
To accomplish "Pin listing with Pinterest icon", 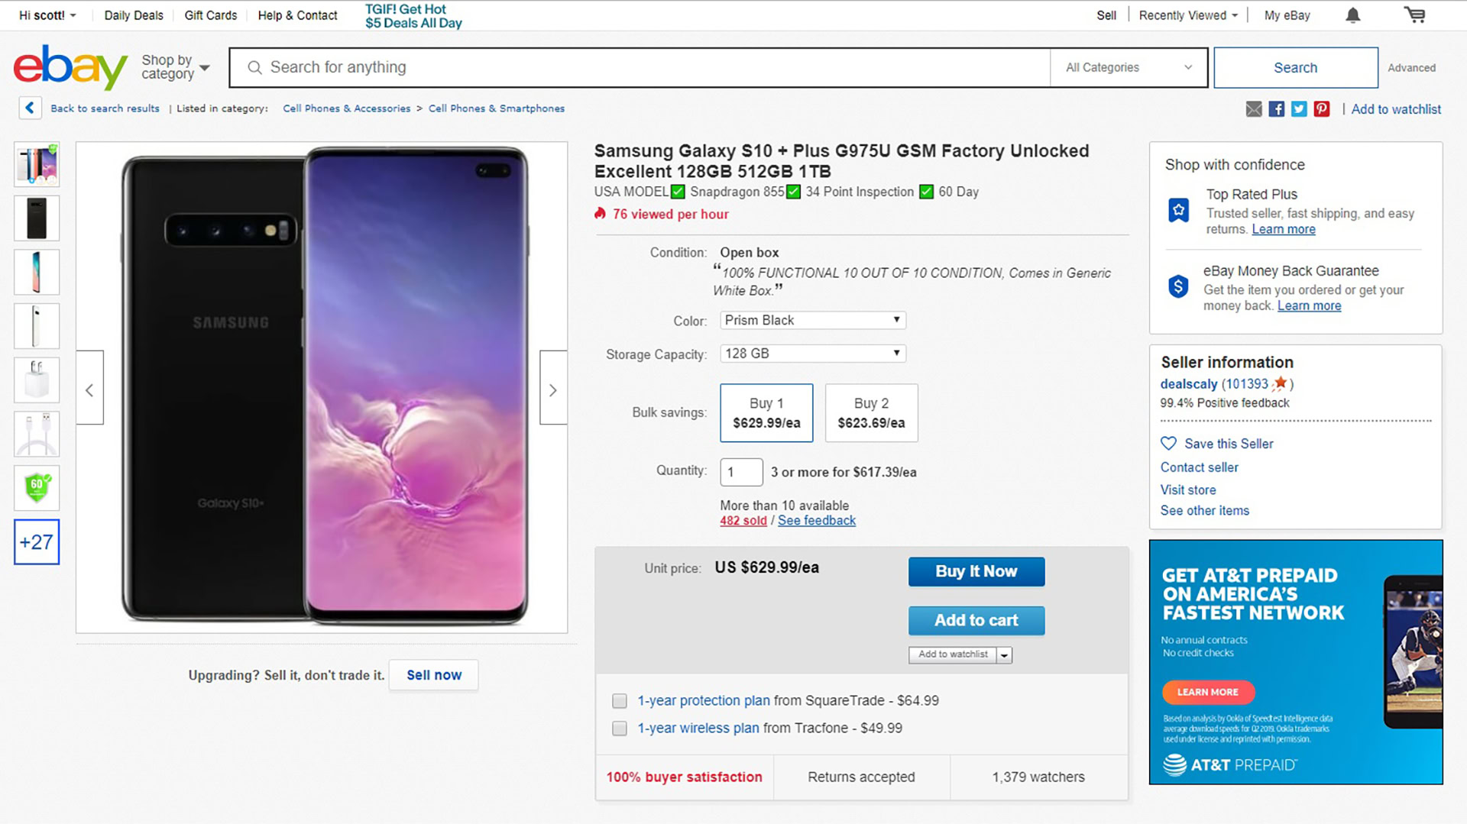I will pyautogui.click(x=1322, y=109).
